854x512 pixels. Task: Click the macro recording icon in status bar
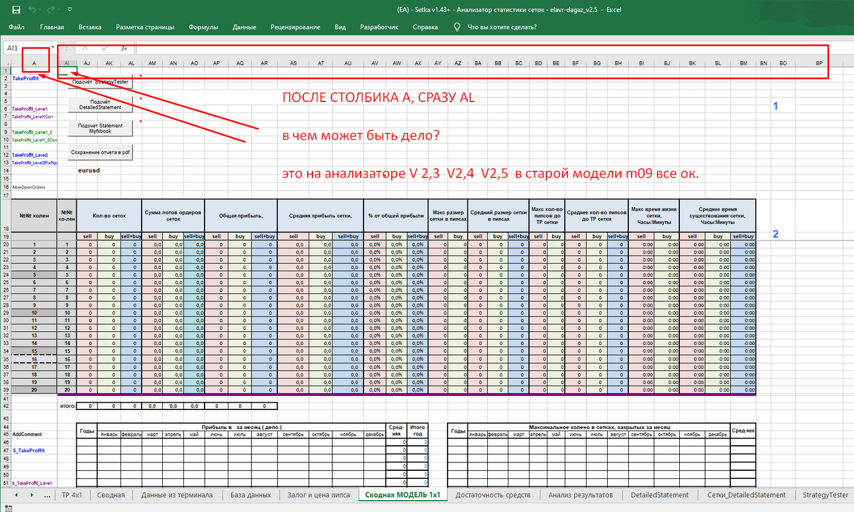(x=7, y=507)
